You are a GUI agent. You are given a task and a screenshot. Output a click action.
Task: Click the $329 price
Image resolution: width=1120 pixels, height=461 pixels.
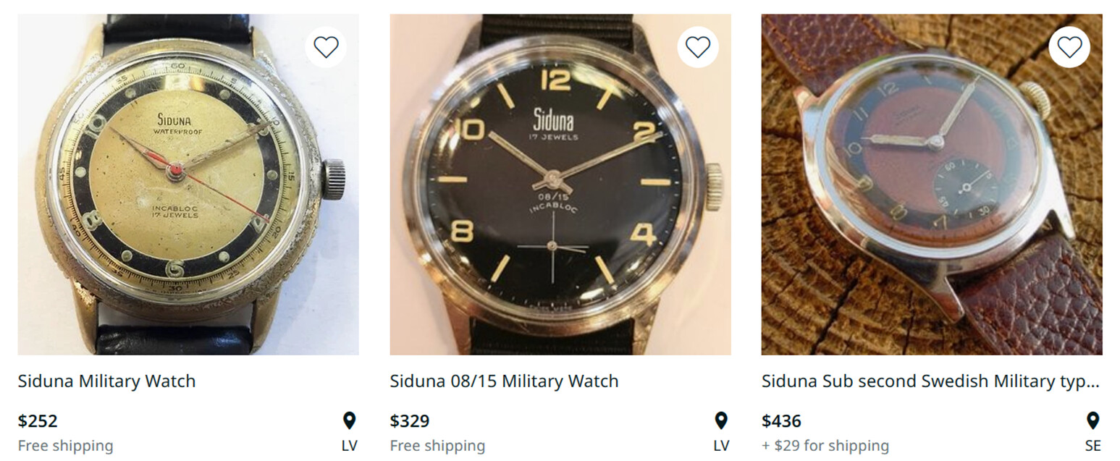tap(410, 420)
